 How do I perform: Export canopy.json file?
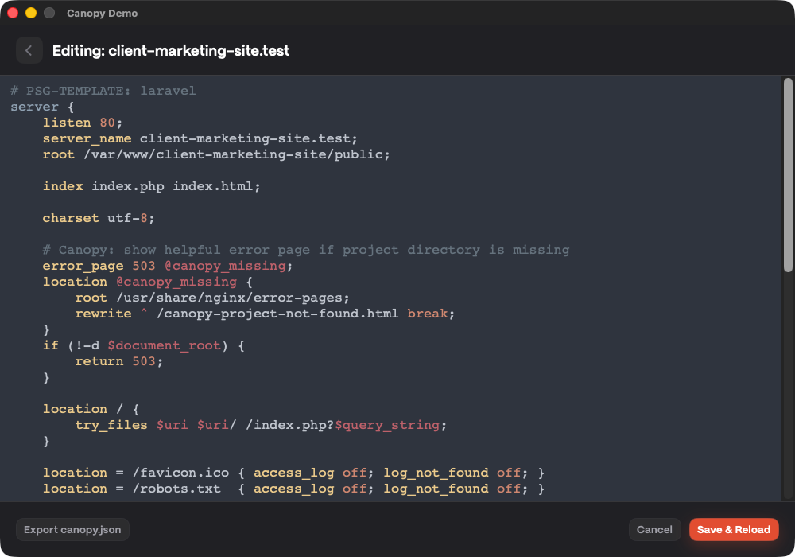pyautogui.click(x=72, y=530)
